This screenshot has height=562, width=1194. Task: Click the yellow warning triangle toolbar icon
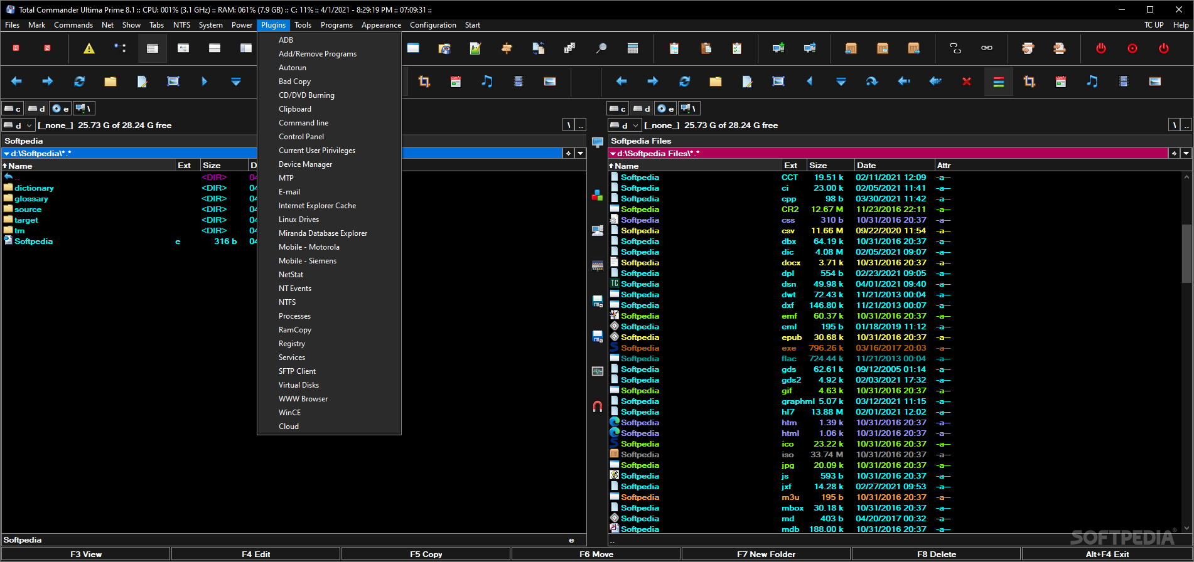pos(89,48)
